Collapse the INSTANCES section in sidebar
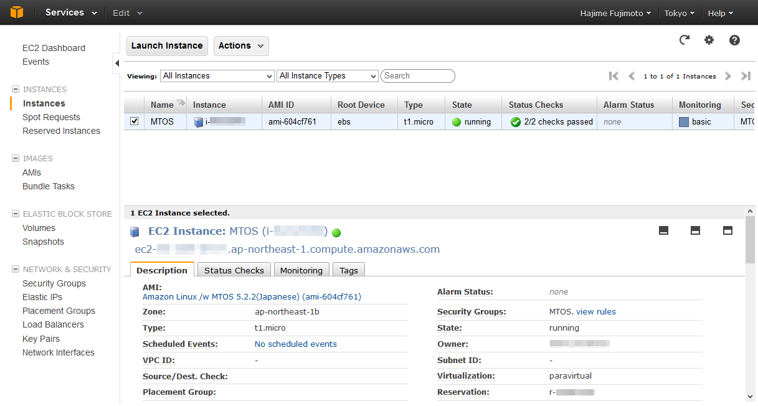 pos(16,89)
